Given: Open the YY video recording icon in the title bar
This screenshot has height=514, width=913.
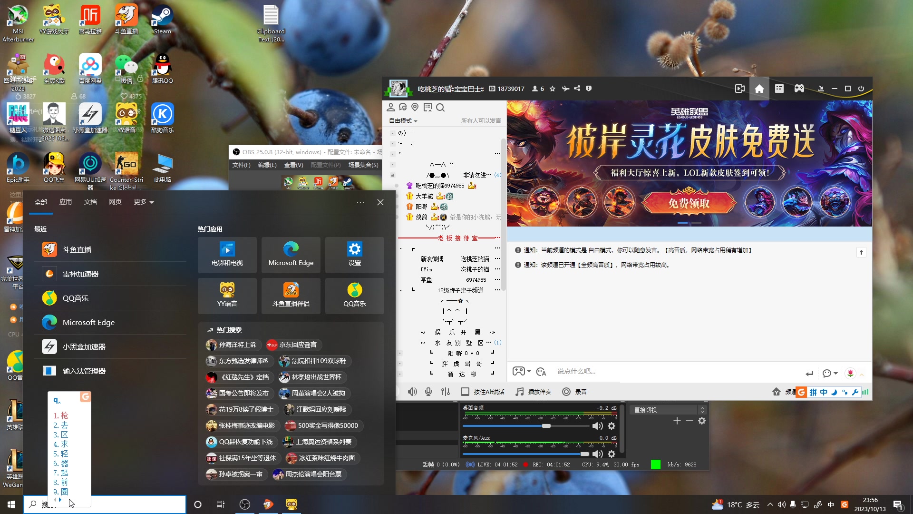Looking at the screenshot, I should tap(739, 89).
